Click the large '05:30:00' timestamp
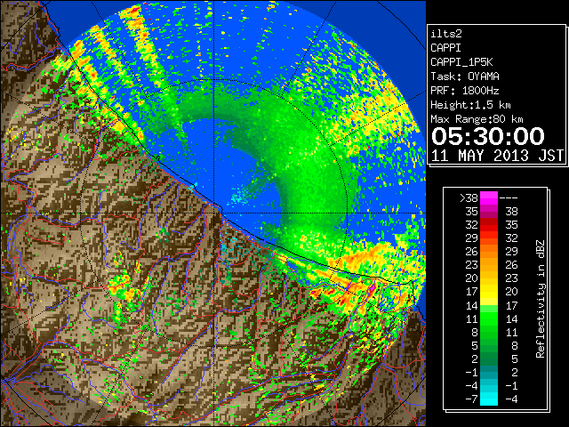 (x=488, y=136)
